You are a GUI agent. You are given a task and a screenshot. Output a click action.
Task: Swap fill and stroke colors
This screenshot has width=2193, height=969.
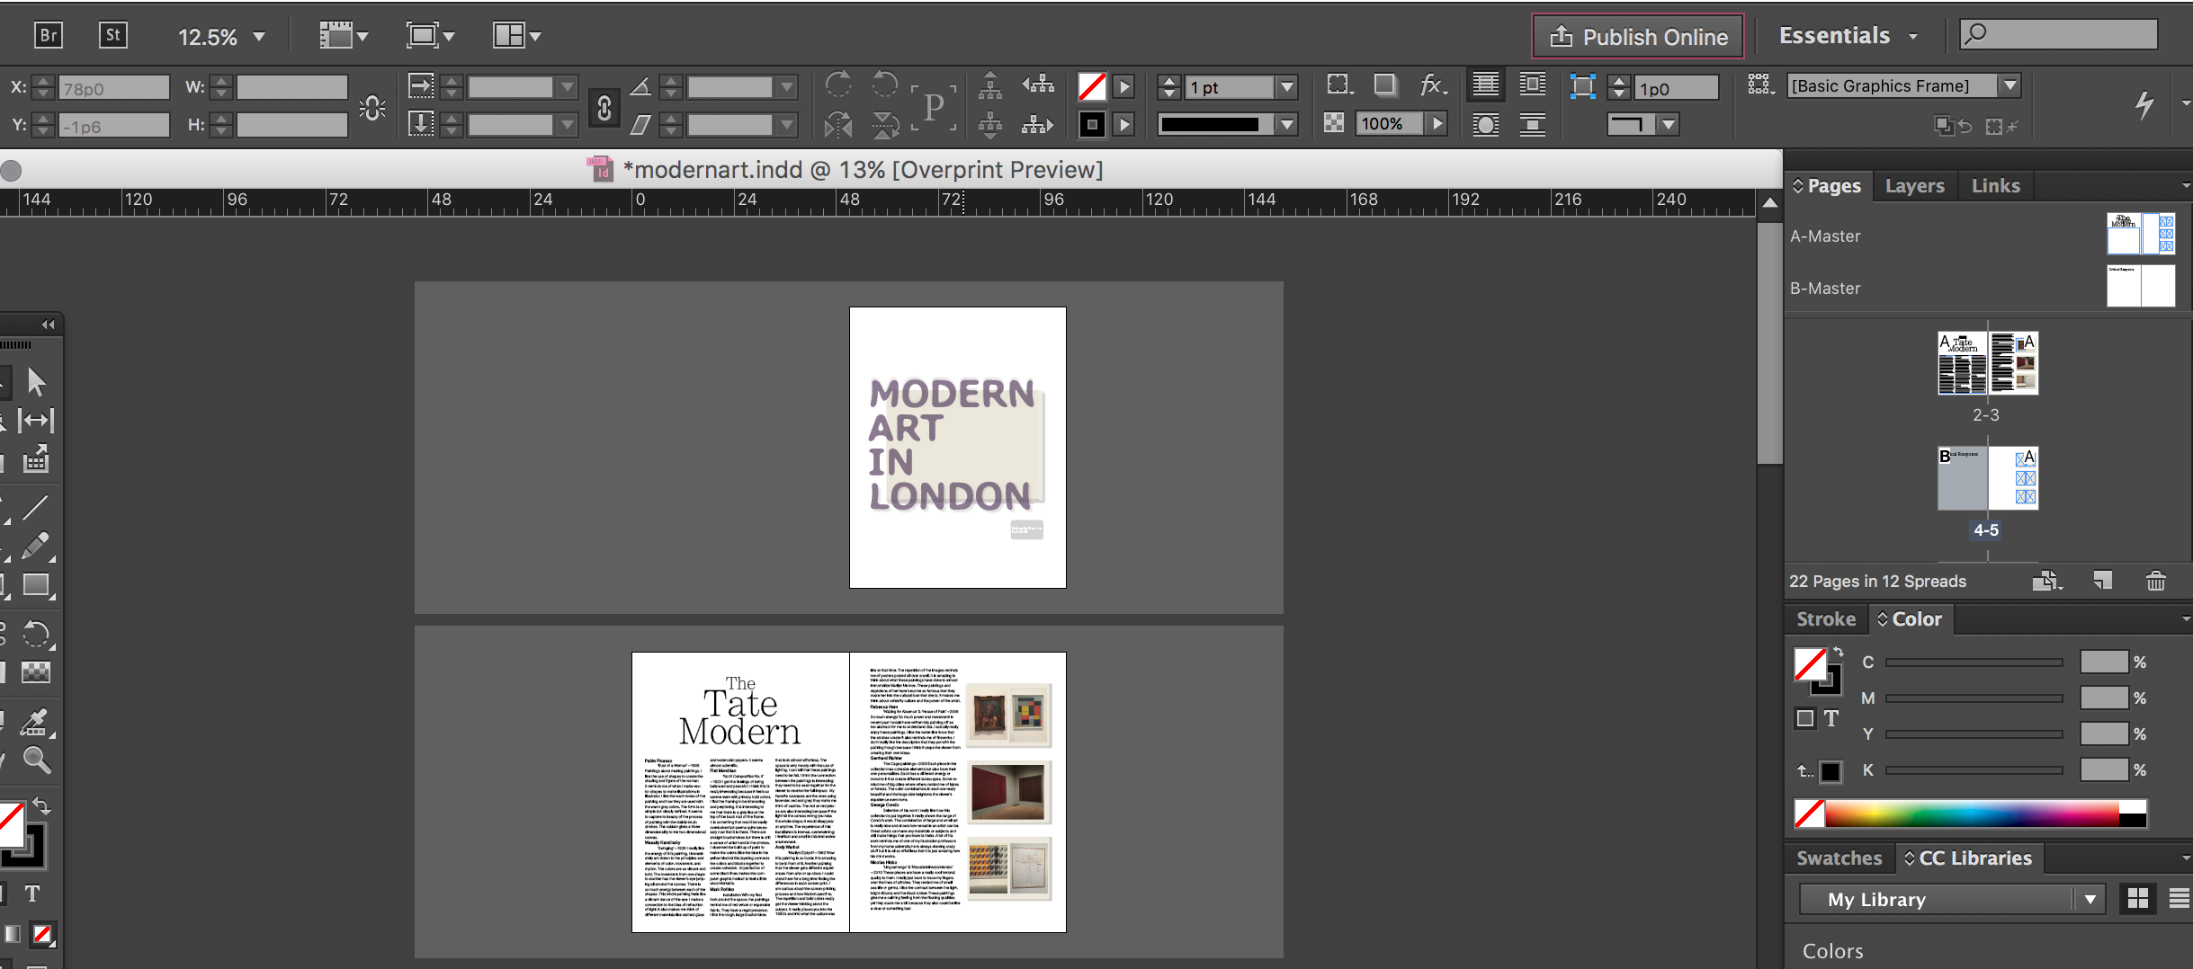click(43, 806)
